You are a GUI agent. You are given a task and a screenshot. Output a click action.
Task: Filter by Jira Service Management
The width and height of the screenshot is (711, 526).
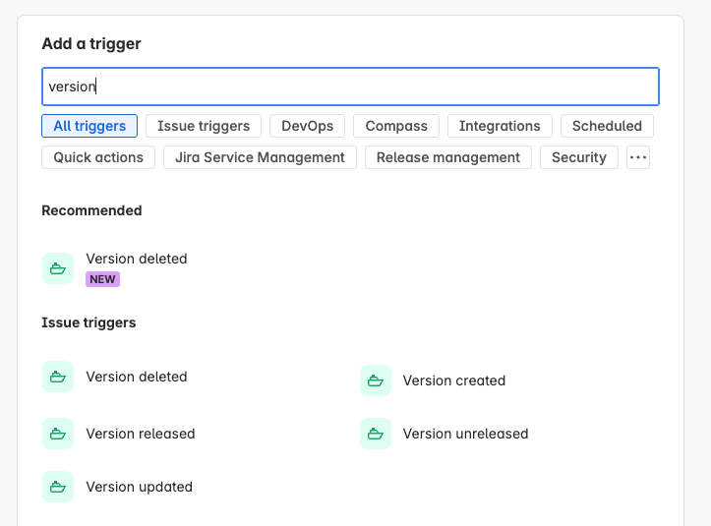[260, 157]
